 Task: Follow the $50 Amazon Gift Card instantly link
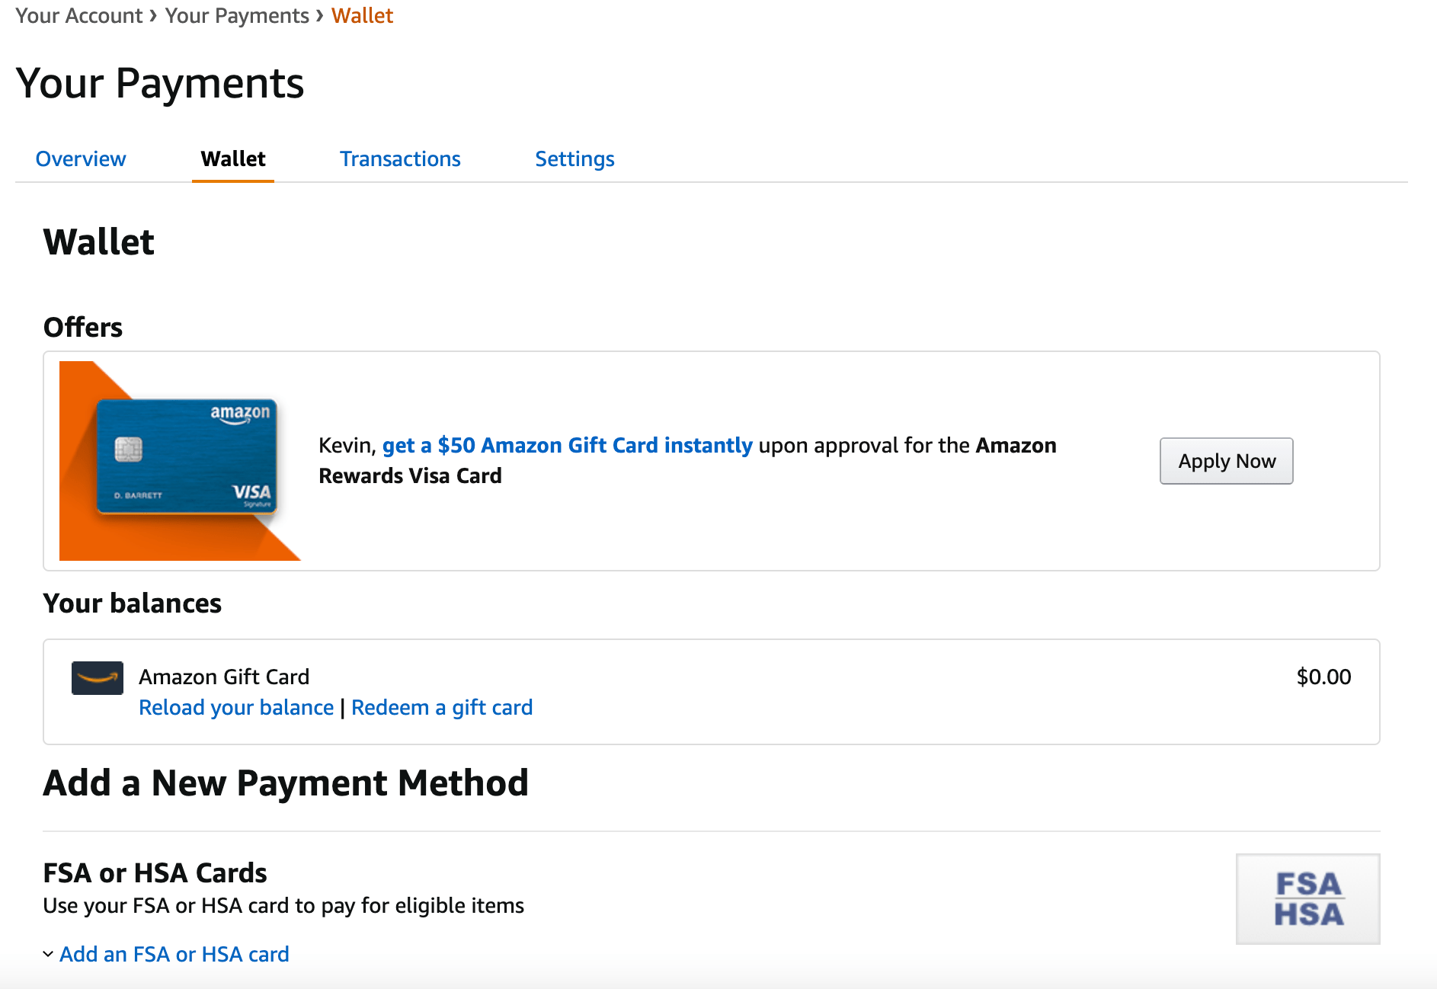pos(567,445)
